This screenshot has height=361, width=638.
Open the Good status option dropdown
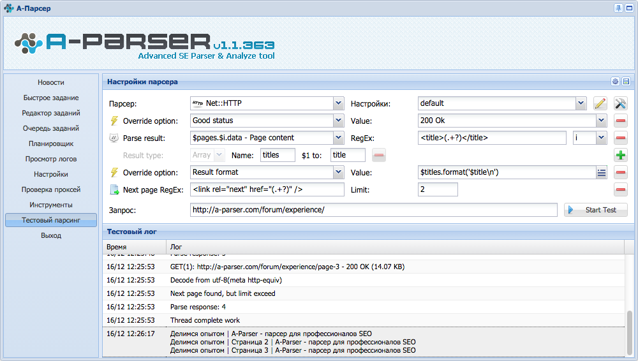(338, 121)
